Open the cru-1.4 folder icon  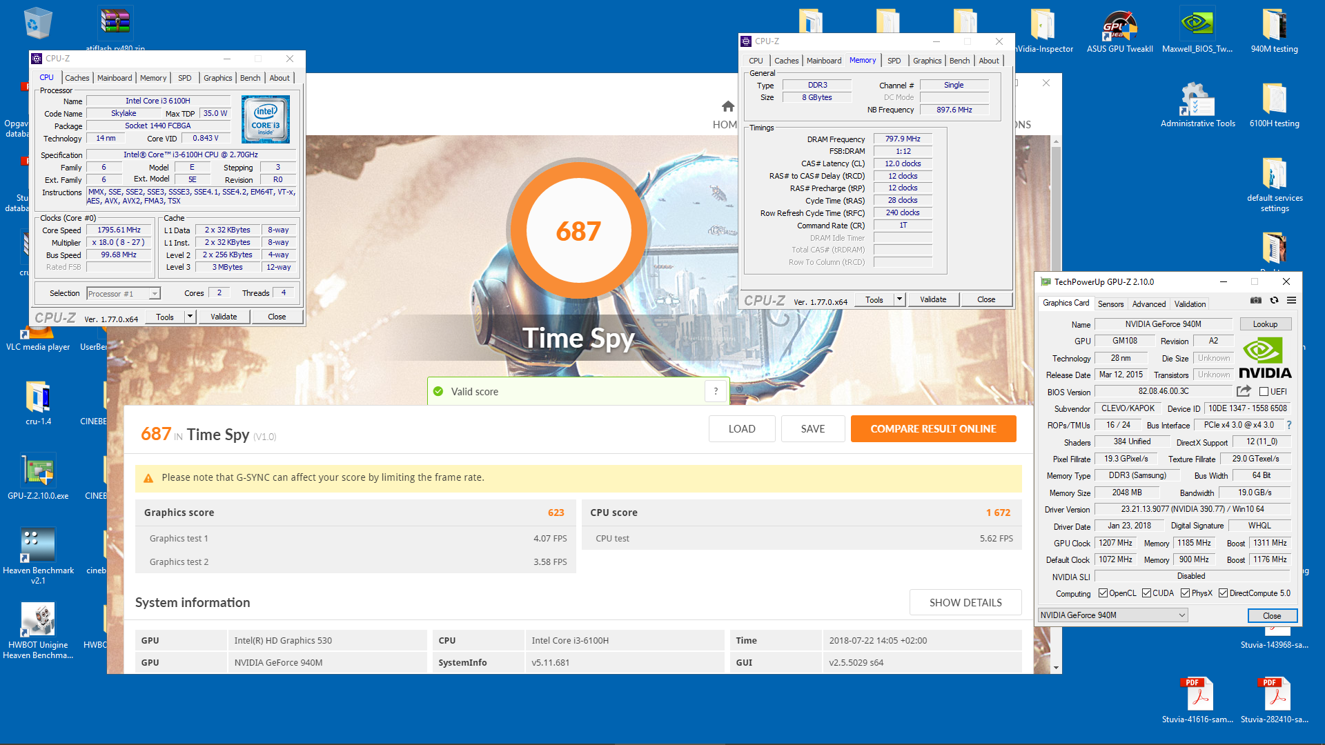(38, 404)
